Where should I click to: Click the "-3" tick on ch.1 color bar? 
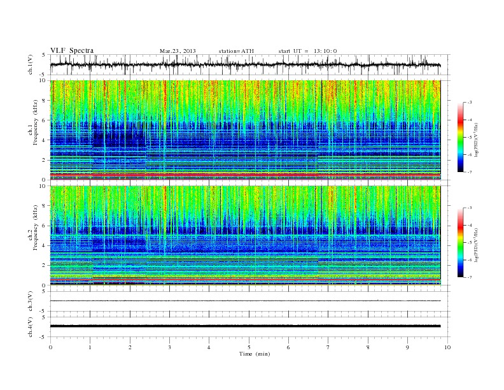(x=470, y=103)
